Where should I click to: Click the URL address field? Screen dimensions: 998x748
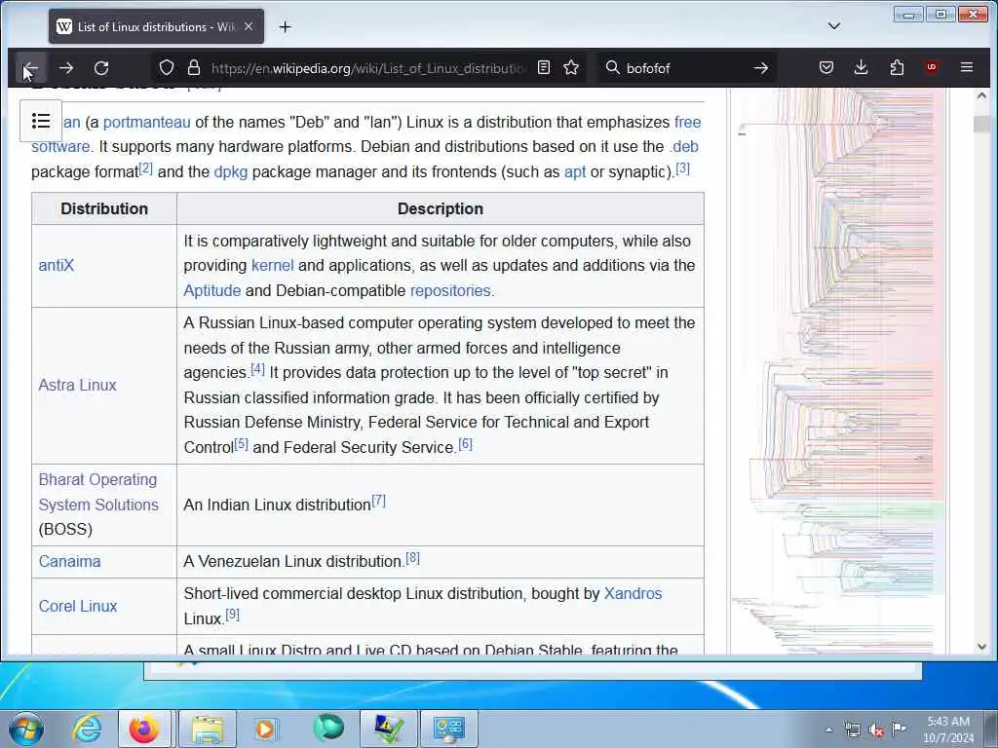click(369, 68)
